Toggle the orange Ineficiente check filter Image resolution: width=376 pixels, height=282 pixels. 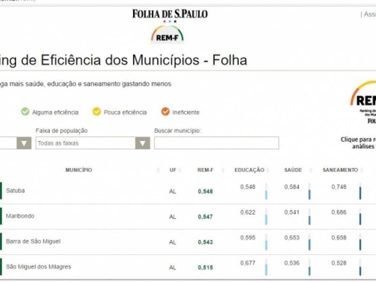tap(165, 112)
